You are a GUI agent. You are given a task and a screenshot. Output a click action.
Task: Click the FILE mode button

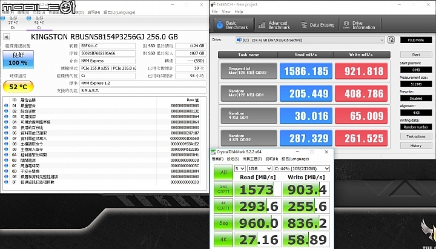[416, 40]
